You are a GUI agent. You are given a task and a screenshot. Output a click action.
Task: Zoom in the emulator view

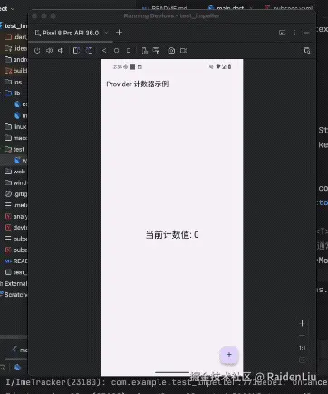pyautogui.click(x=302, y=323)
